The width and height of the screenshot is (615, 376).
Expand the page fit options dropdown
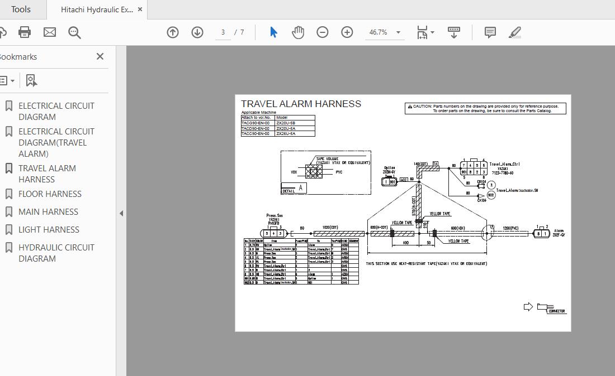click(x=432, y=32)
